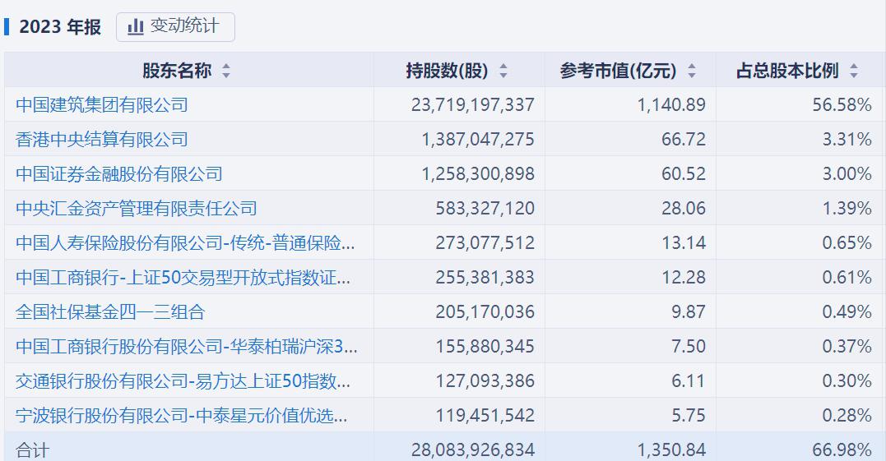The width and height of the screenshot is (886, 461).
Task: Select market value 66.72
Action: pos(684,140)
